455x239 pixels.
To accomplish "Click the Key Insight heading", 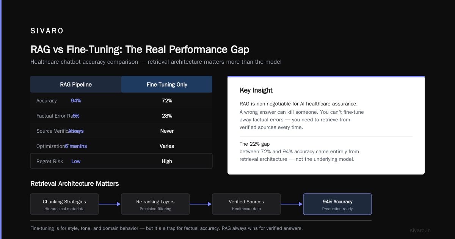I will pyautogui.click(x=256, y=90).
